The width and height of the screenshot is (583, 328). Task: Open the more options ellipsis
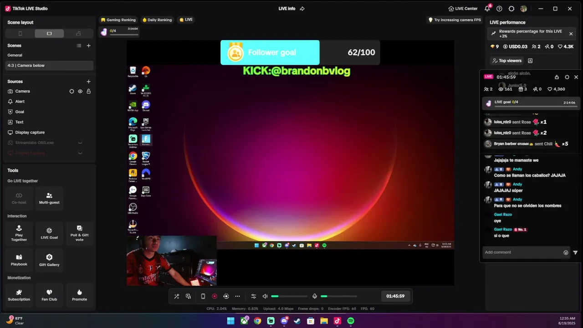[237, 296]
